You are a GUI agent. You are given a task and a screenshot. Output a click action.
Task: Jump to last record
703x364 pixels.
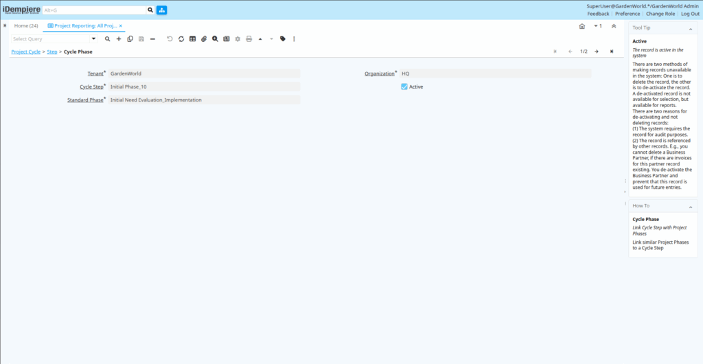point(612,52)
